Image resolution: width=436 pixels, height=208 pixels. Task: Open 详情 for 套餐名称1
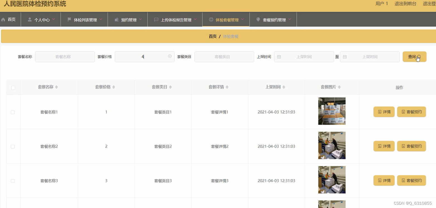[384, 112]
